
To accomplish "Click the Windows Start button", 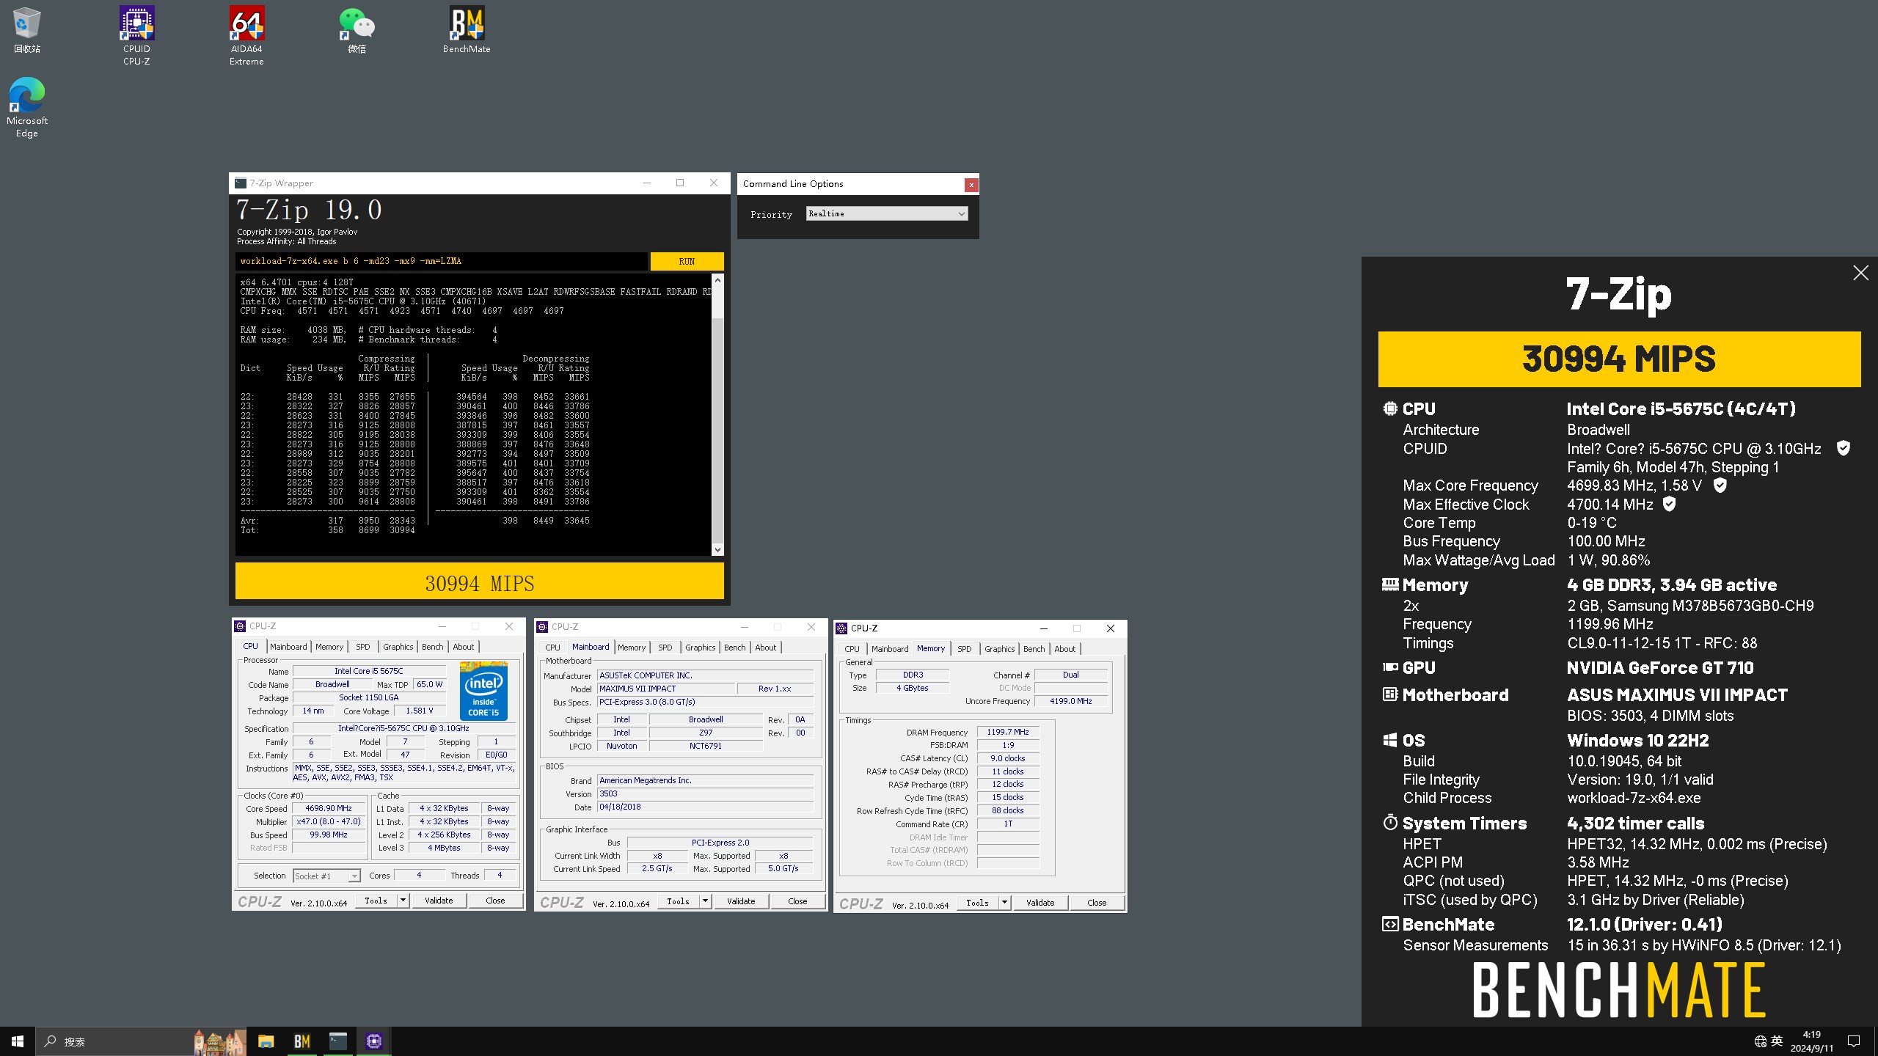I will pos(18,1041).
